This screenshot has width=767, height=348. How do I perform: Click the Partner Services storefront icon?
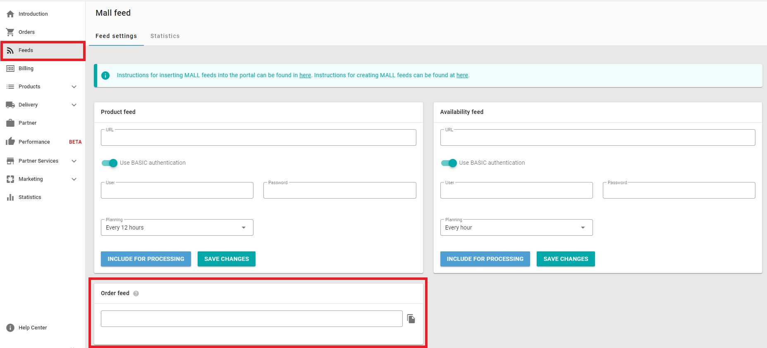point(10,161)
